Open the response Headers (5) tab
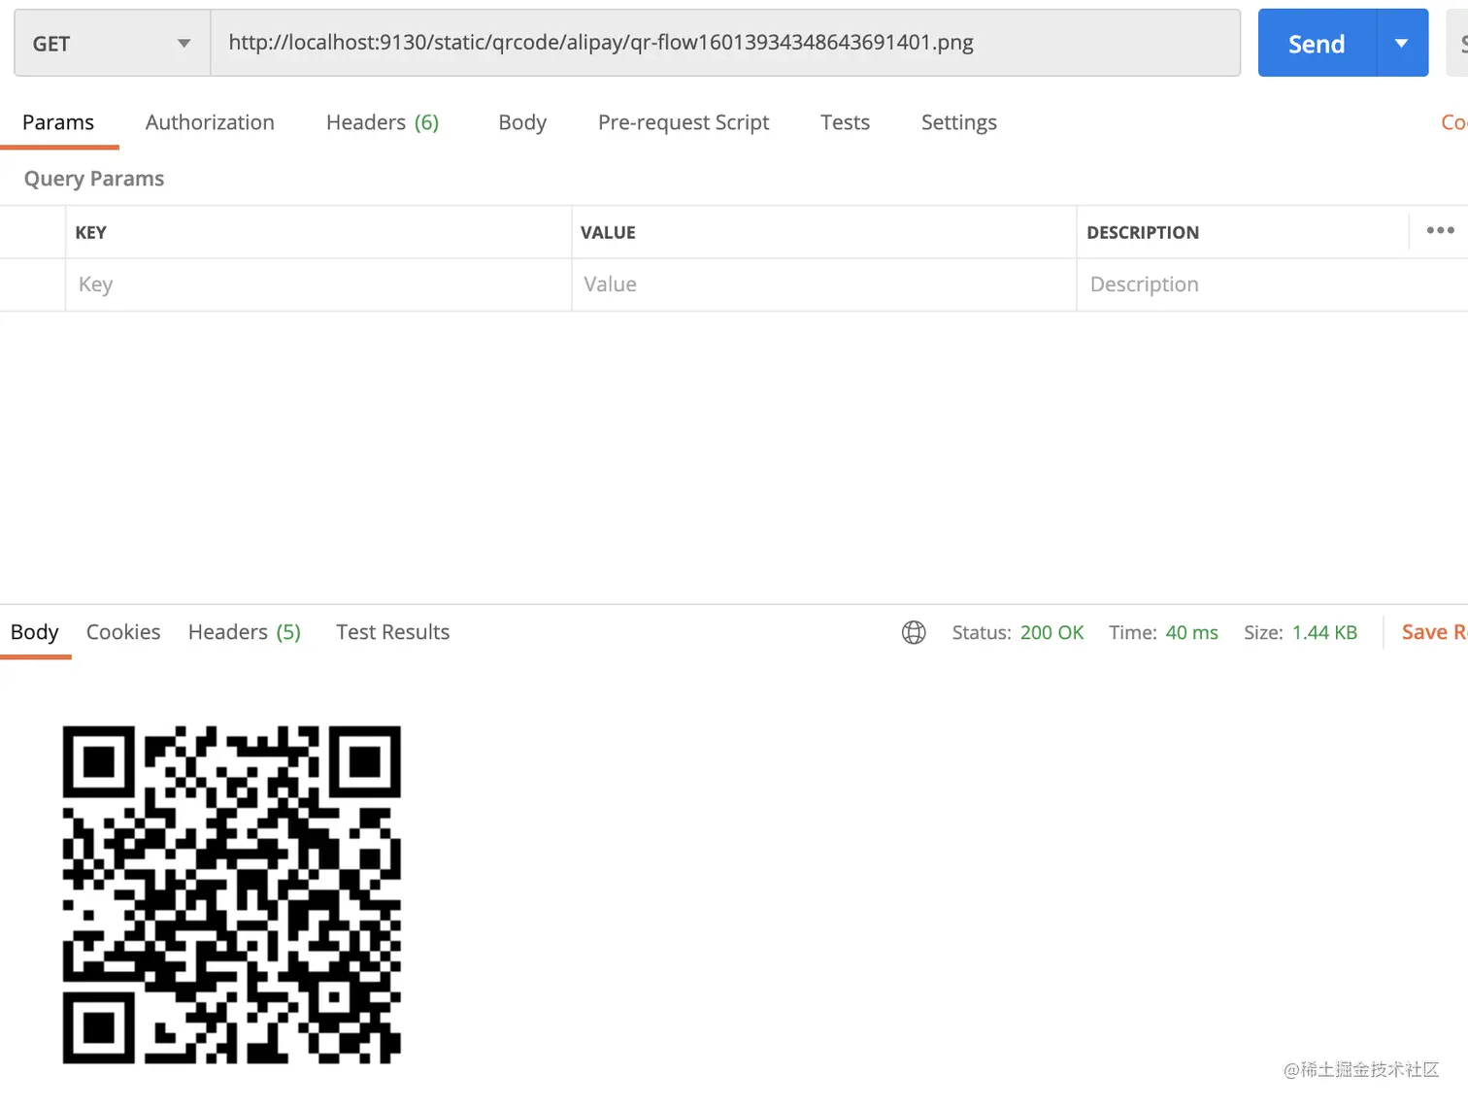The image size is (1468, 1108). 245,632
